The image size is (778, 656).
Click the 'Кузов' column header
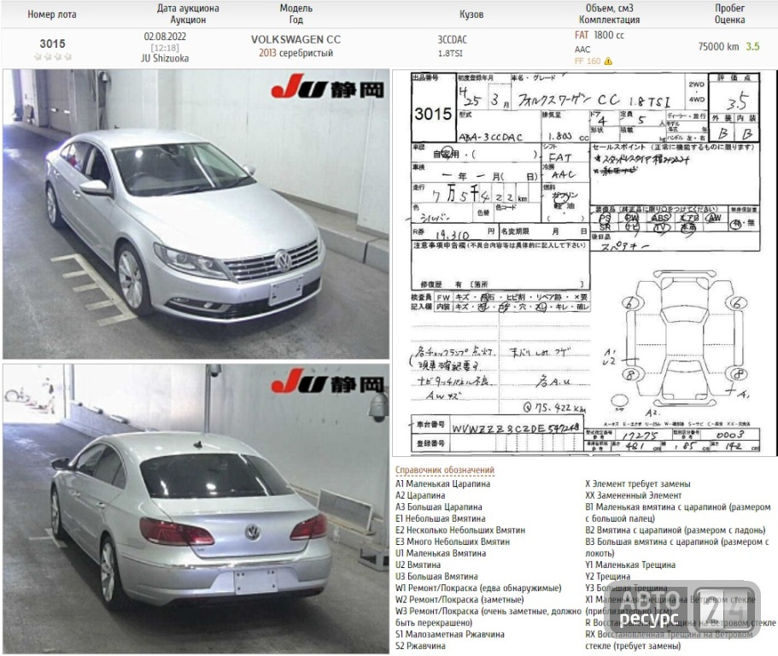click(x=471, y=15)
